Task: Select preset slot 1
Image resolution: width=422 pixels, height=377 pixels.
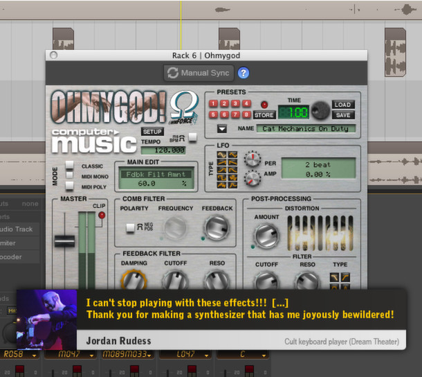Action: click(x=213, y=103)
